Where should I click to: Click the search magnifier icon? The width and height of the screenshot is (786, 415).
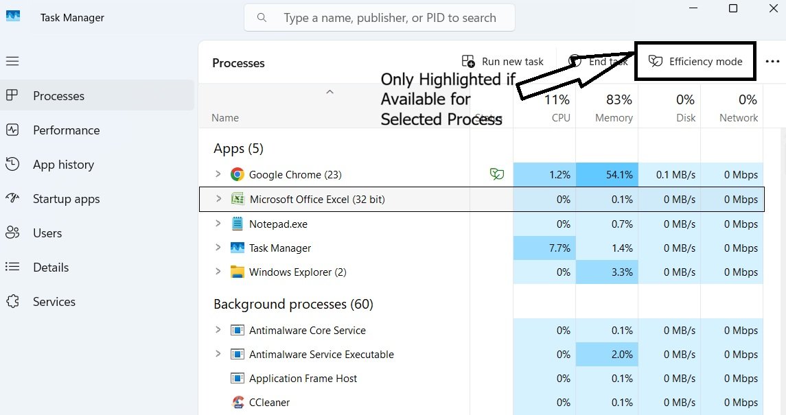(x=262, y=18)
